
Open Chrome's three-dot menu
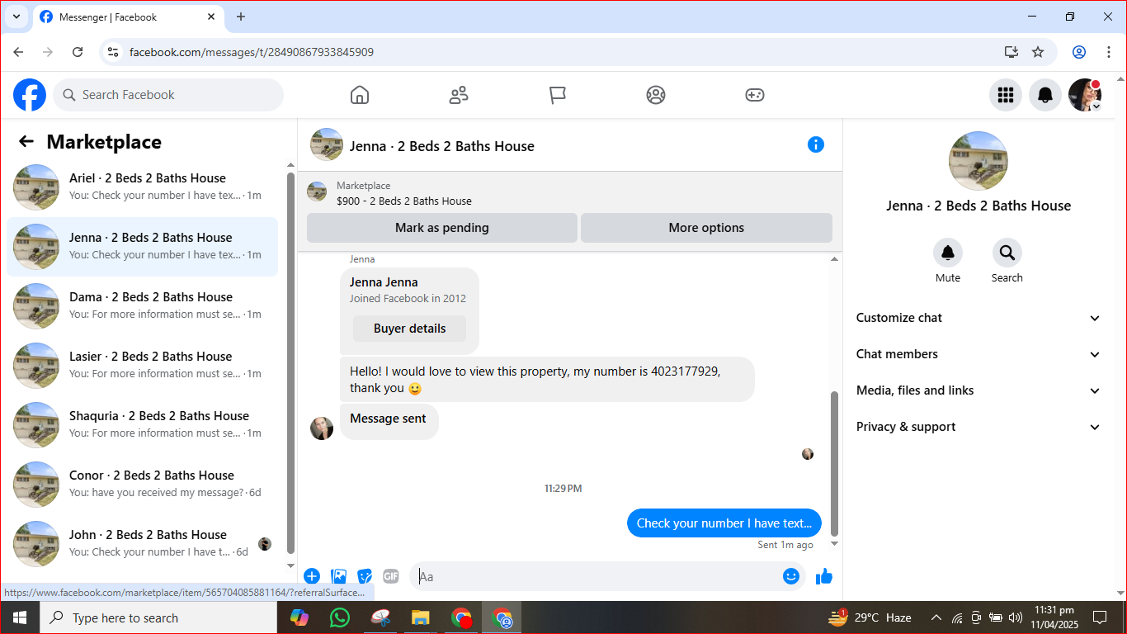coord(1109,52)
